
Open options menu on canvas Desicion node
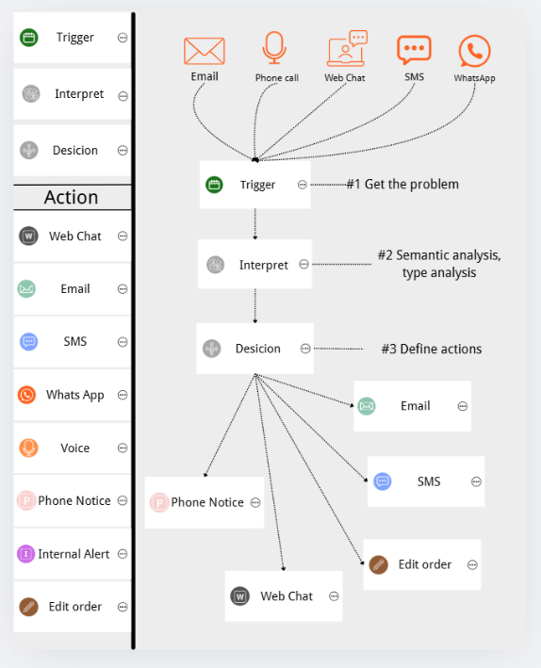tap(305, 349)
